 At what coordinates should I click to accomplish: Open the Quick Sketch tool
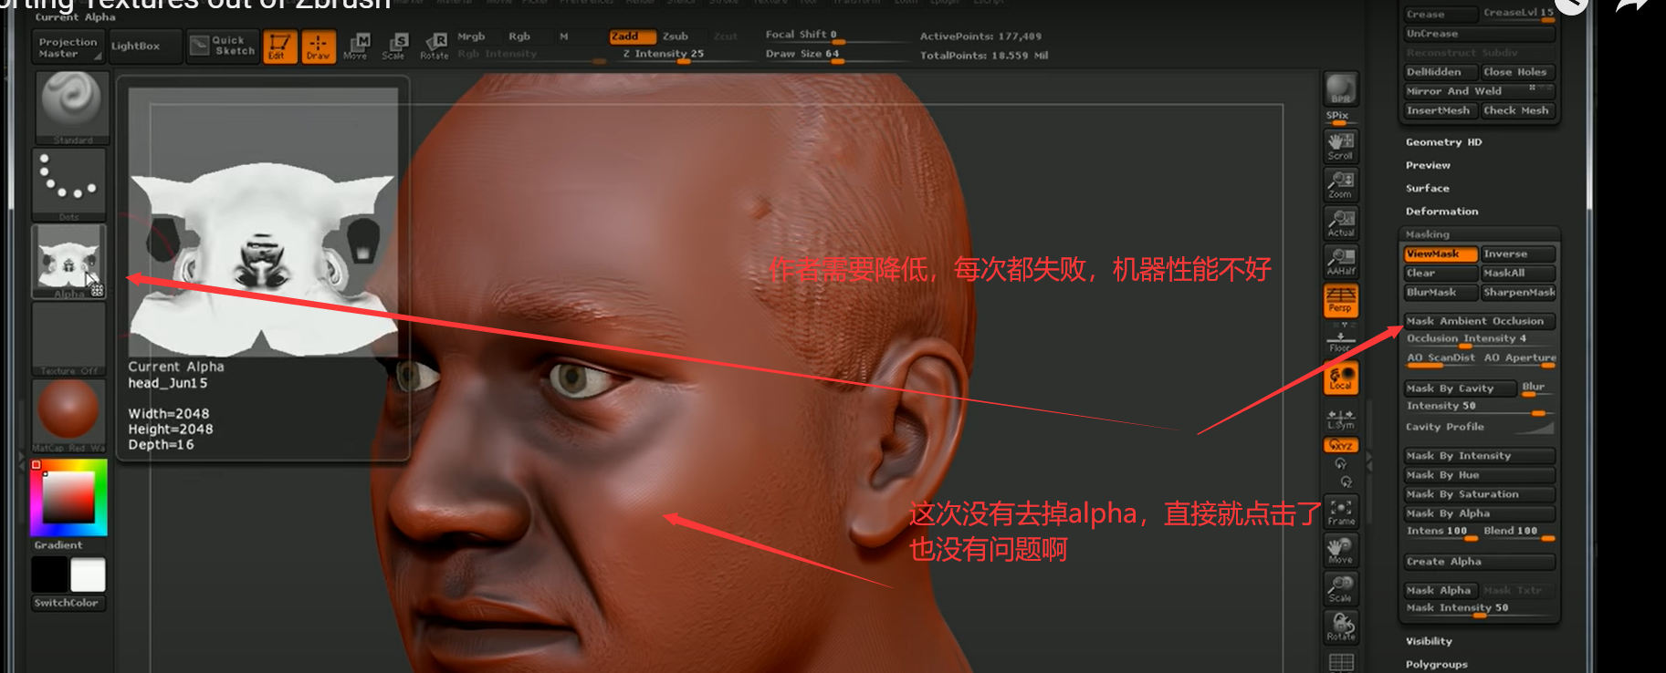tap(223, 46)
